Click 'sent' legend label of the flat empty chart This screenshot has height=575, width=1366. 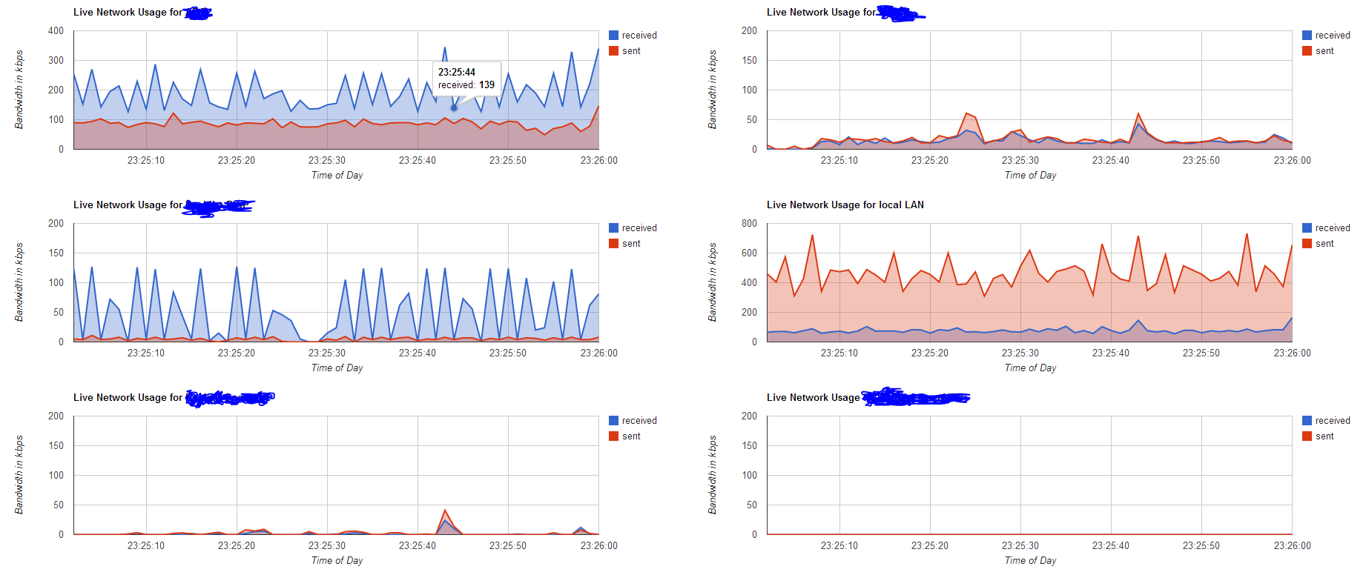pos(1324,436)
